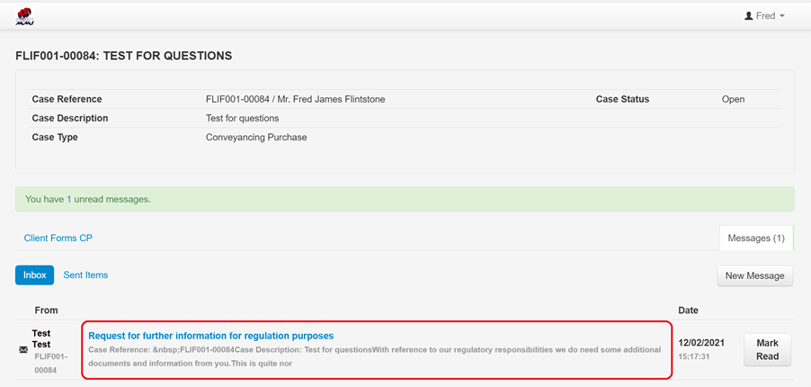Image resolution: width=811 pixels, height=387 pixels.
Task: Open the Sent Items folder
Action: coord(85,275)
